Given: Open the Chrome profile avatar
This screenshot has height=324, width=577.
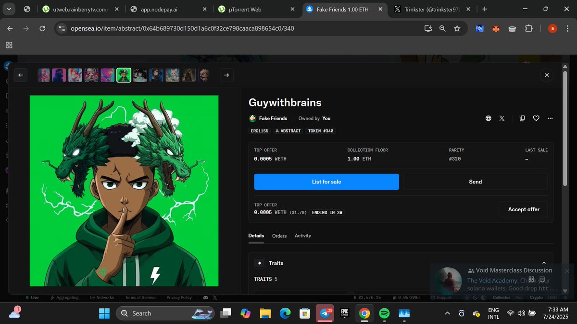Looking at the screenshot, I should click(x=552, y=29).
